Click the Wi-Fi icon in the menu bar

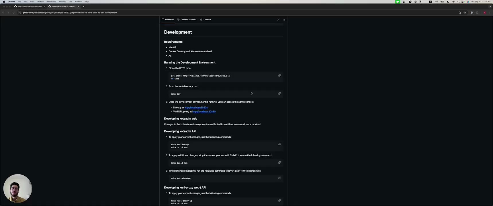point(453,2)
